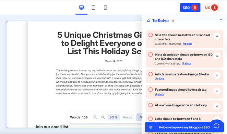Collapse the To Solve section chevron
Screen dimensions: 227x134
click(x=221, y=20)
